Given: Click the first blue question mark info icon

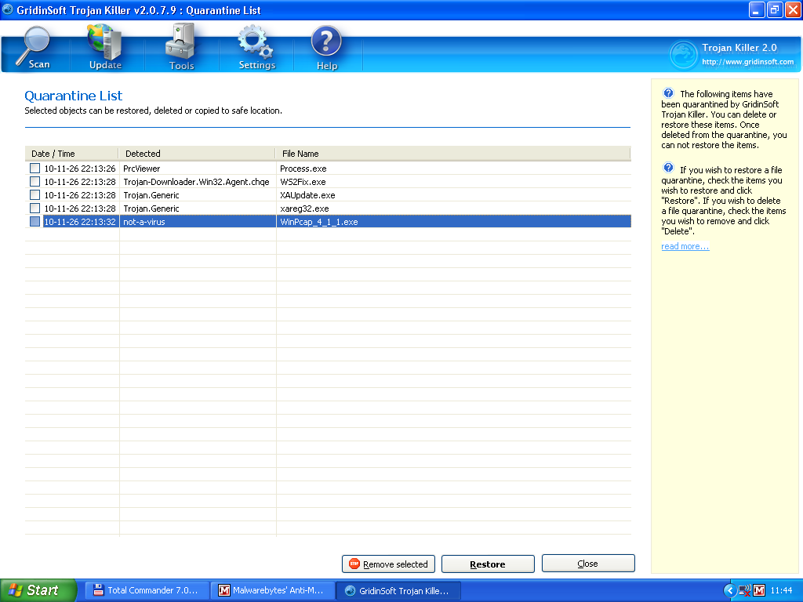Looking at the screenshot, I should coord(668,93).
